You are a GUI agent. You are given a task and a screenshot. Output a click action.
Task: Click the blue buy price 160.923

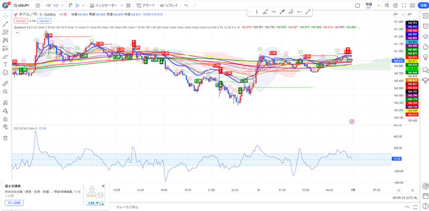(x=44, y=20)
